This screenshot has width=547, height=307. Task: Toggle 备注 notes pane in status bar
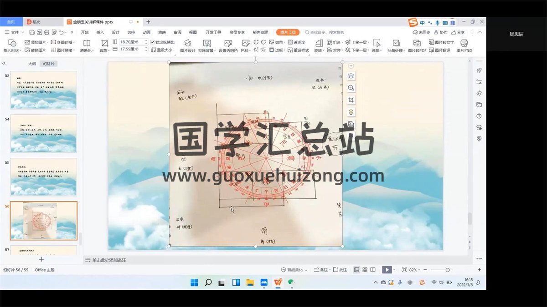322,270
